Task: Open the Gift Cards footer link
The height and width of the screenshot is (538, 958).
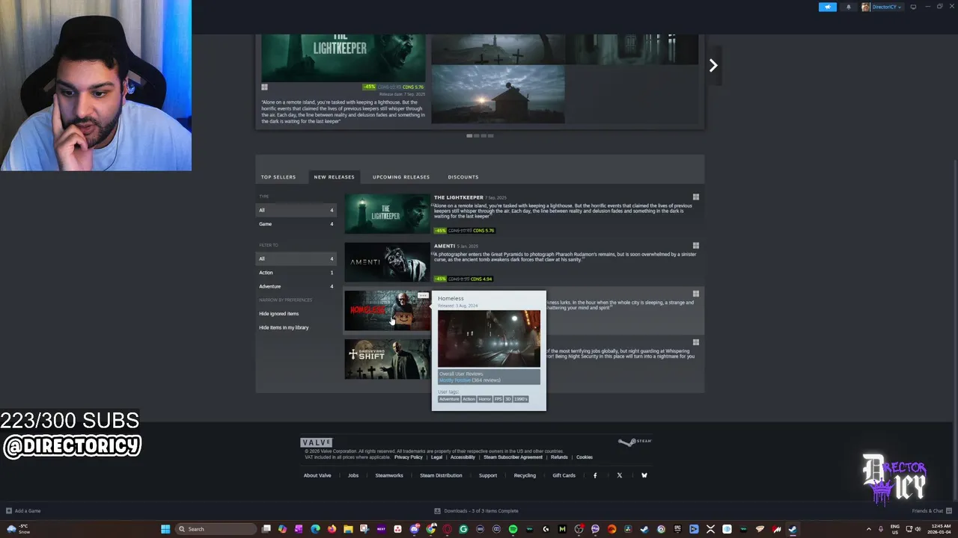Action: (564, 475)
